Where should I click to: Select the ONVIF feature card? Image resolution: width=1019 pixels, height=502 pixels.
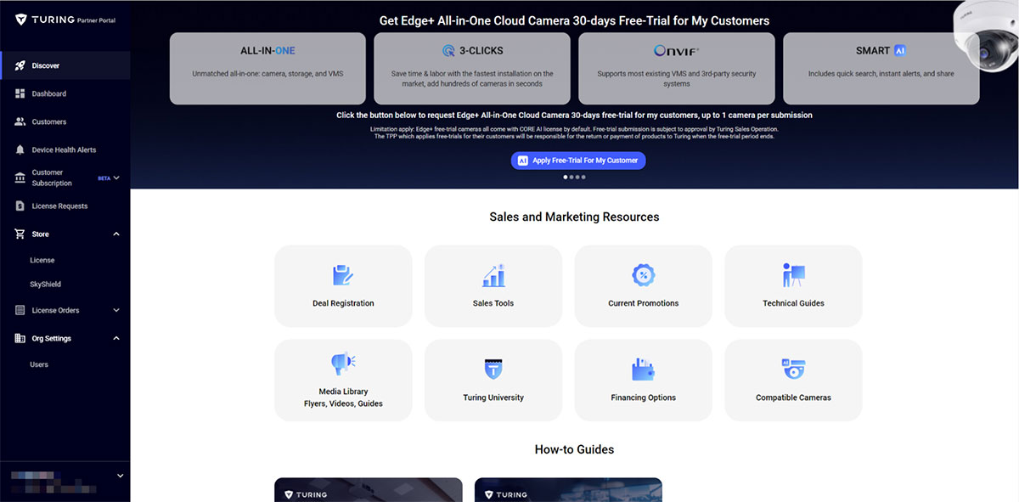[677, 69]
